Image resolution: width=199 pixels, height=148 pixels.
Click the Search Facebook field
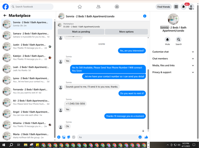pyautogui.click(x=32, y=7)
